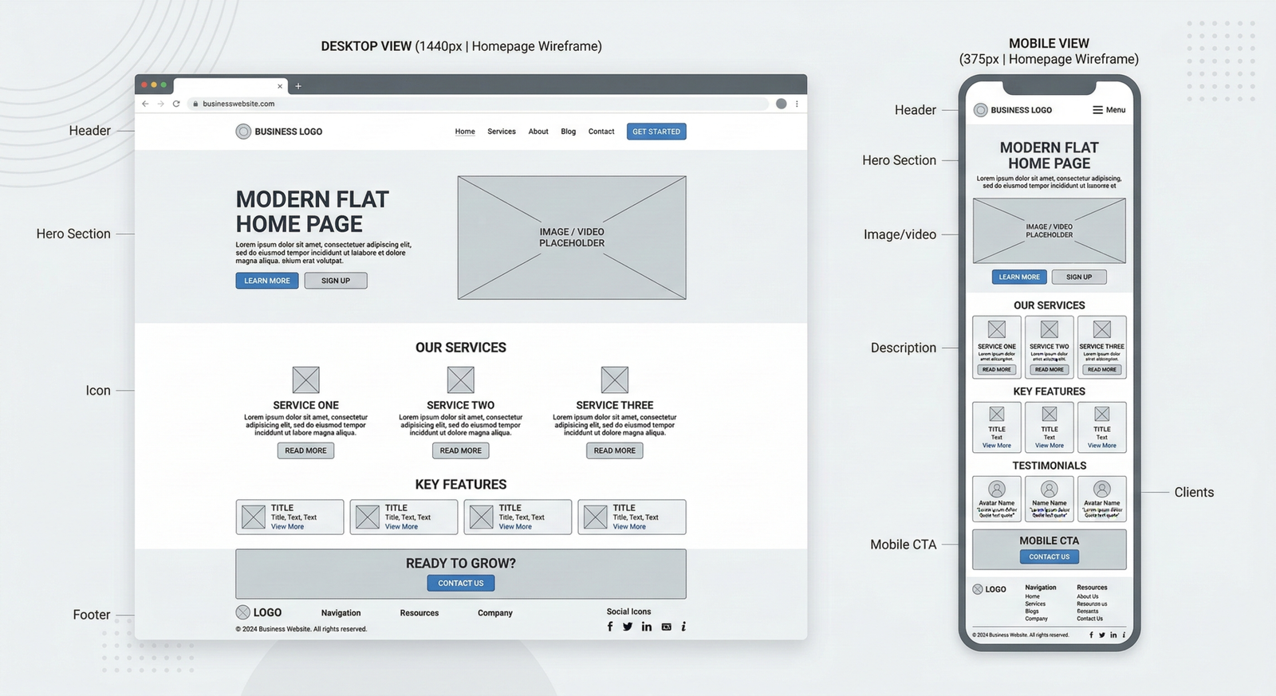Click the third avatar icon in mobile Testimonials
This screenshot has height=696, width=1276.
coord(1102,489)
